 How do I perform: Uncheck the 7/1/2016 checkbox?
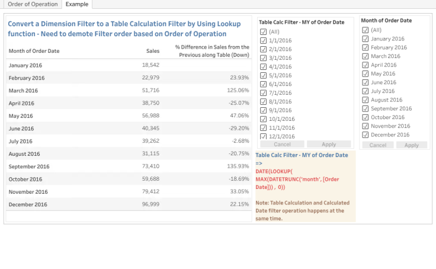263,93
